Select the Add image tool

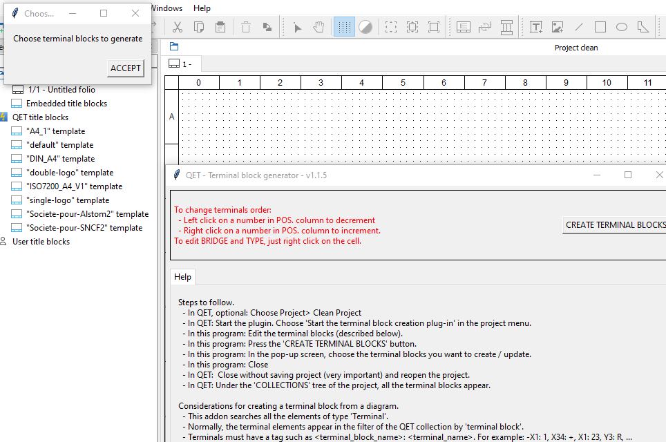[x=558, y=27]
